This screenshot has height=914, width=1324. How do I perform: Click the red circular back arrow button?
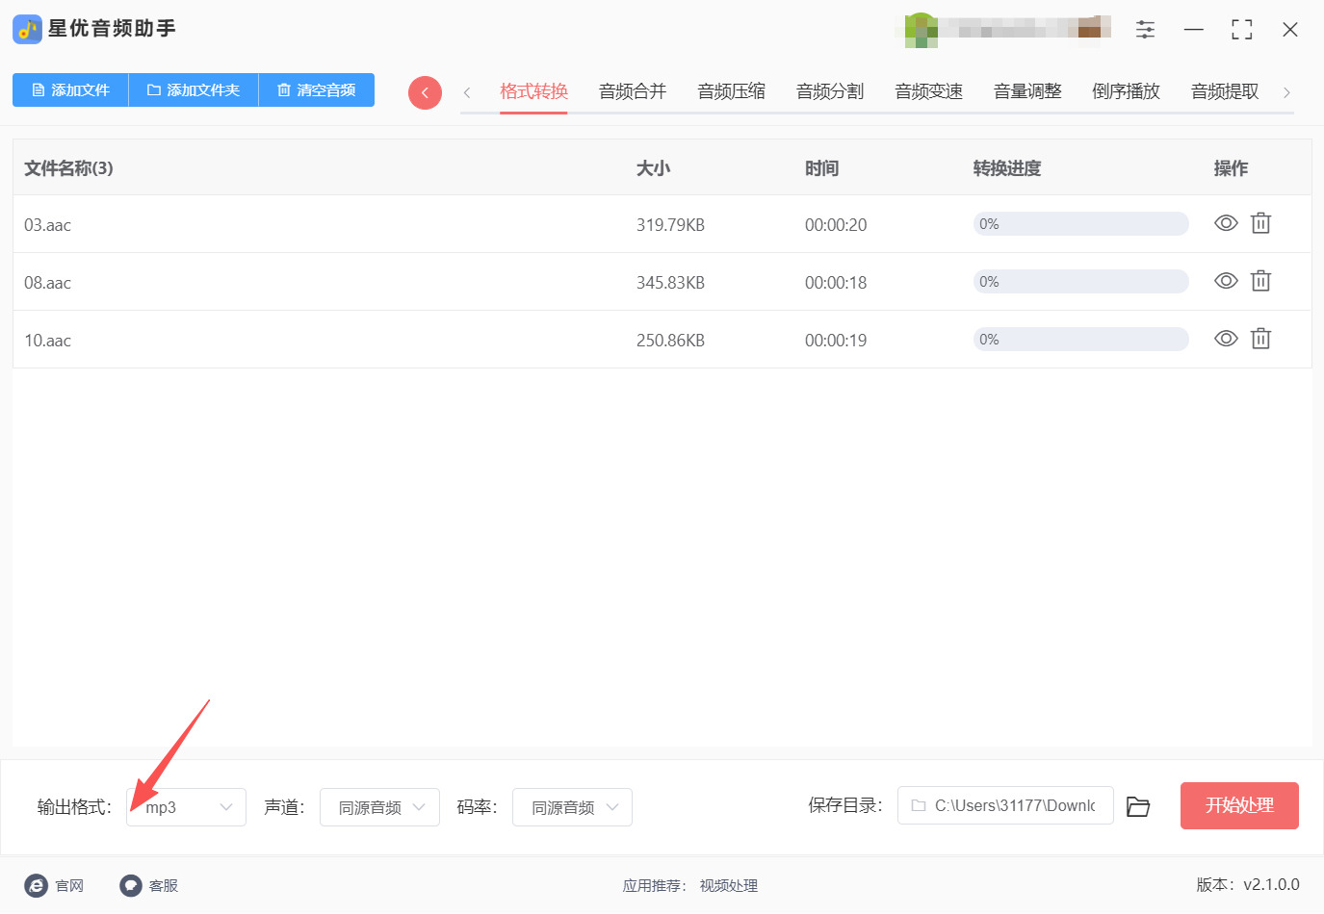pyautogui.click(x=425, y=92)
